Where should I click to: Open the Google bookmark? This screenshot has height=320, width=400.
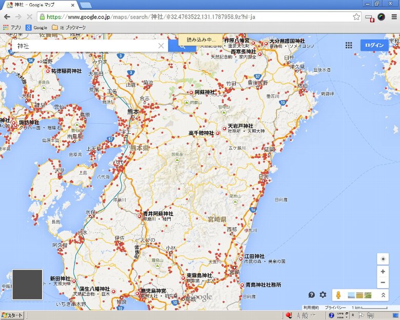click(36, 27)
